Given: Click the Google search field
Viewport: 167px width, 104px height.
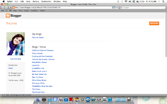Looking at the screenshot, I should point(143,8).
